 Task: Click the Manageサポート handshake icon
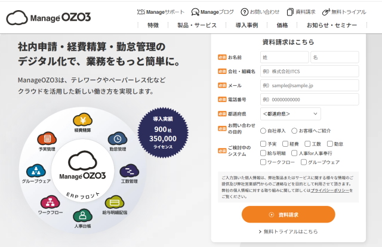click(x=141, y=12)
